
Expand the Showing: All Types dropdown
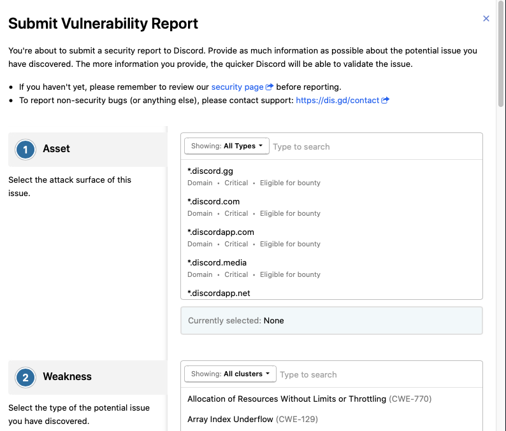226,146
